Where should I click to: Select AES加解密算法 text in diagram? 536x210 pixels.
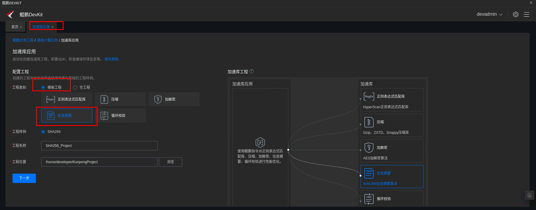tap(375, 158)
